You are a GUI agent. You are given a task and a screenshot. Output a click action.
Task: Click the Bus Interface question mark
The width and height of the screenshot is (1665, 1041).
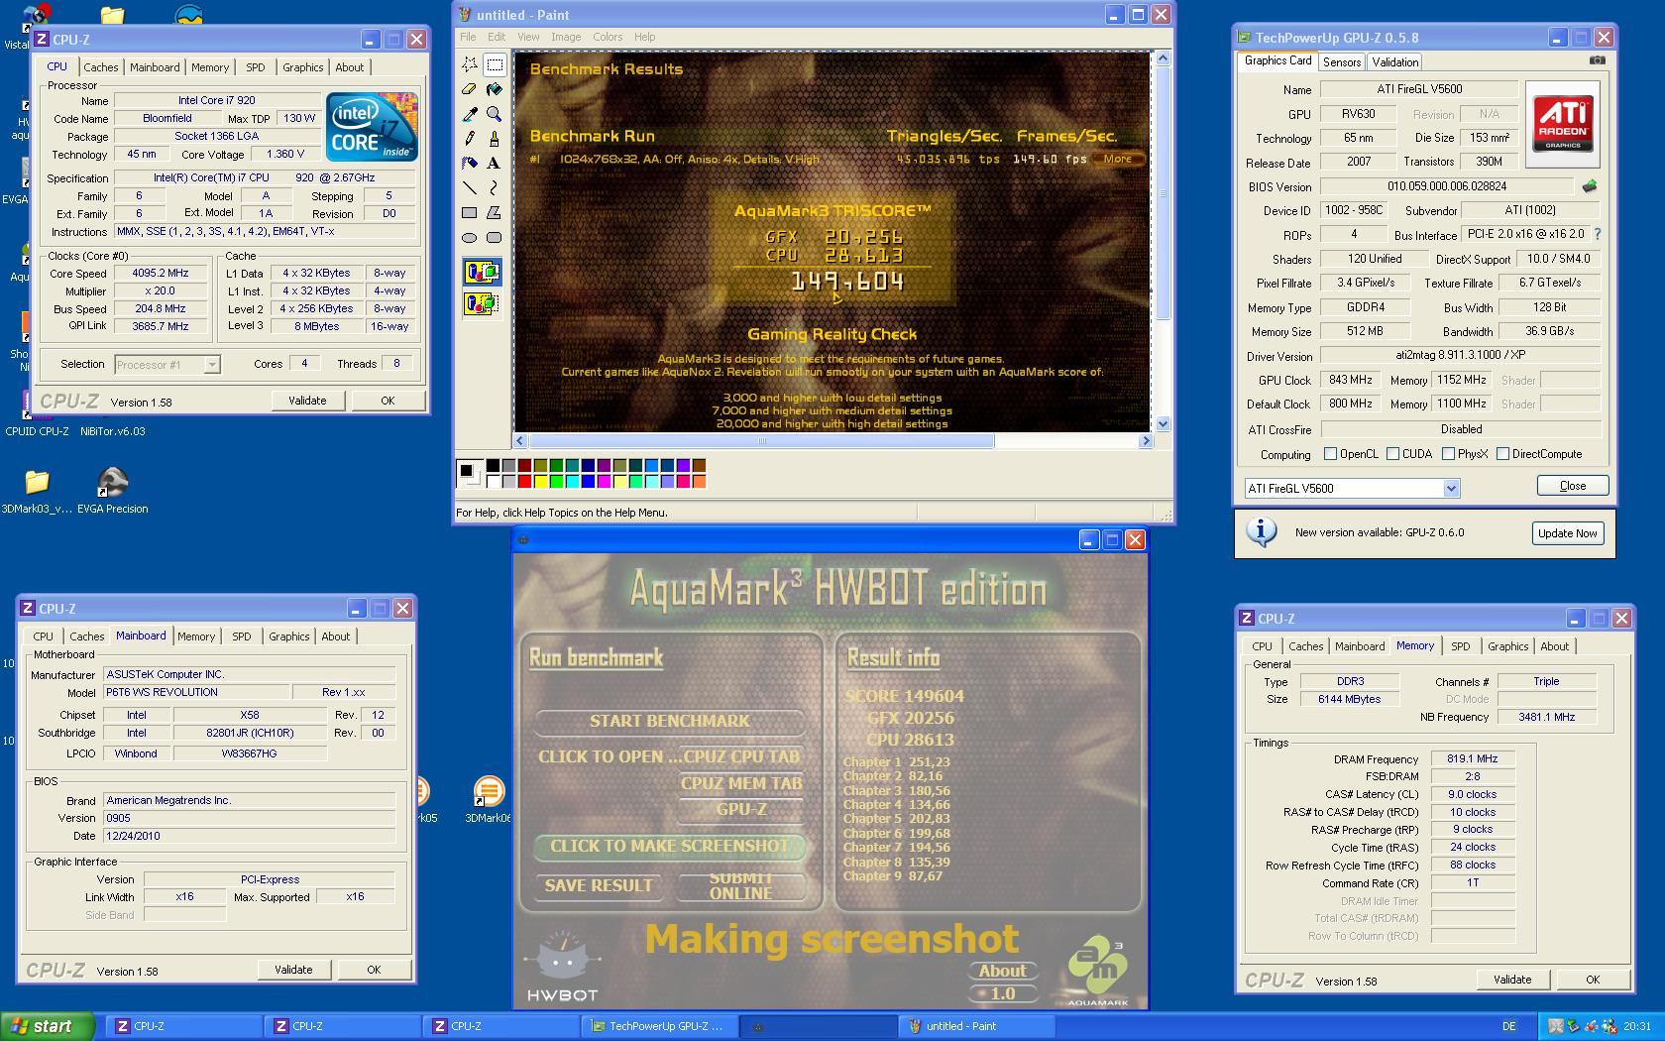tap(1597, 235)
